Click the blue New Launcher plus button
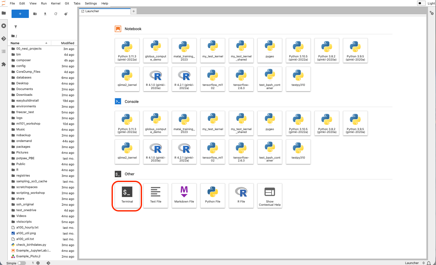Screen dimensions: 436x265 click(20, 14)
